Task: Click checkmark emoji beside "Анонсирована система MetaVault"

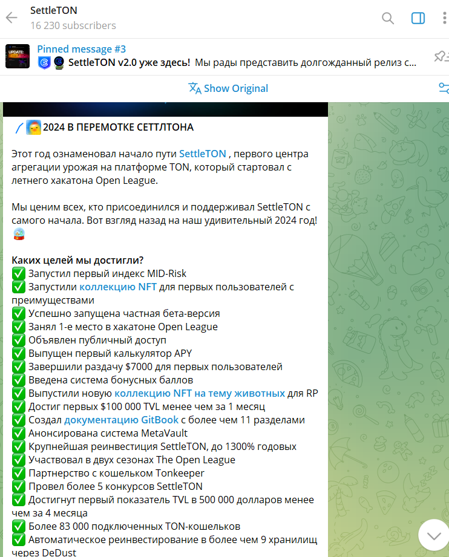Action: coord(19,434)
